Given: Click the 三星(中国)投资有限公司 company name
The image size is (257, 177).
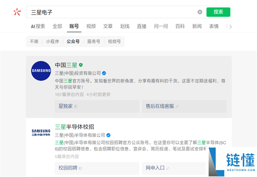Looking at the screenshot, I should click(78, 73).
